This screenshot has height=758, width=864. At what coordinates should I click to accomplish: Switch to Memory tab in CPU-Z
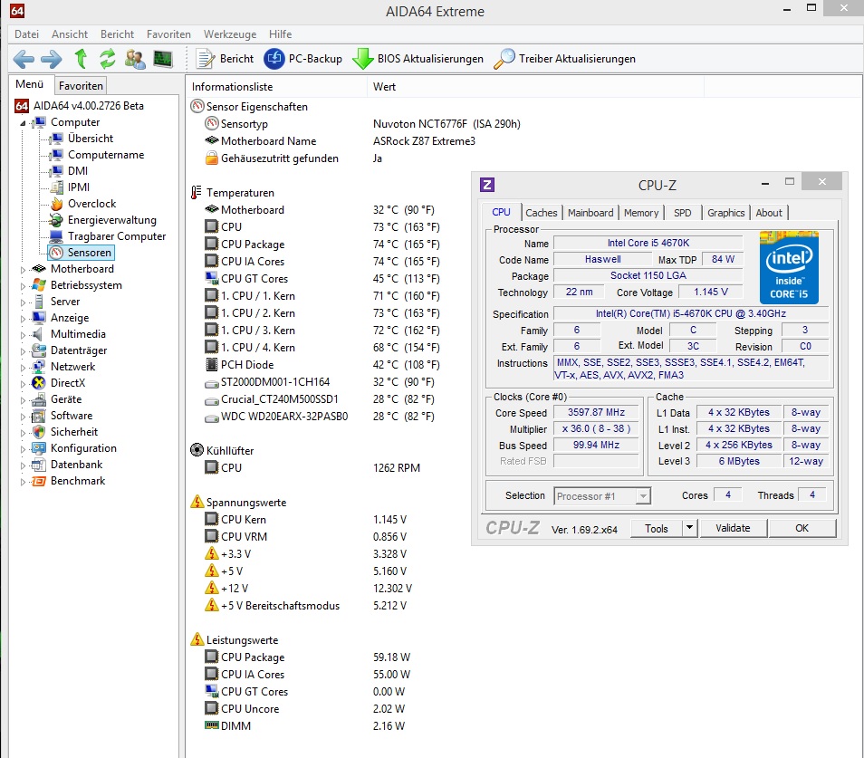click(641, 213)
